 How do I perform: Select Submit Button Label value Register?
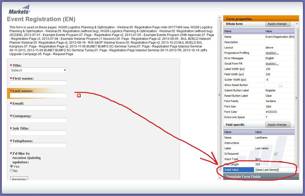pos(271,90)
